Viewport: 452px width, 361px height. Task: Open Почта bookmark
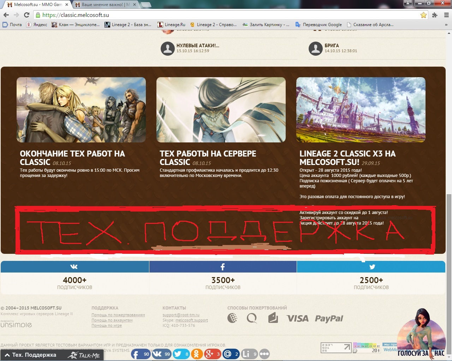(x=12, y=25)
